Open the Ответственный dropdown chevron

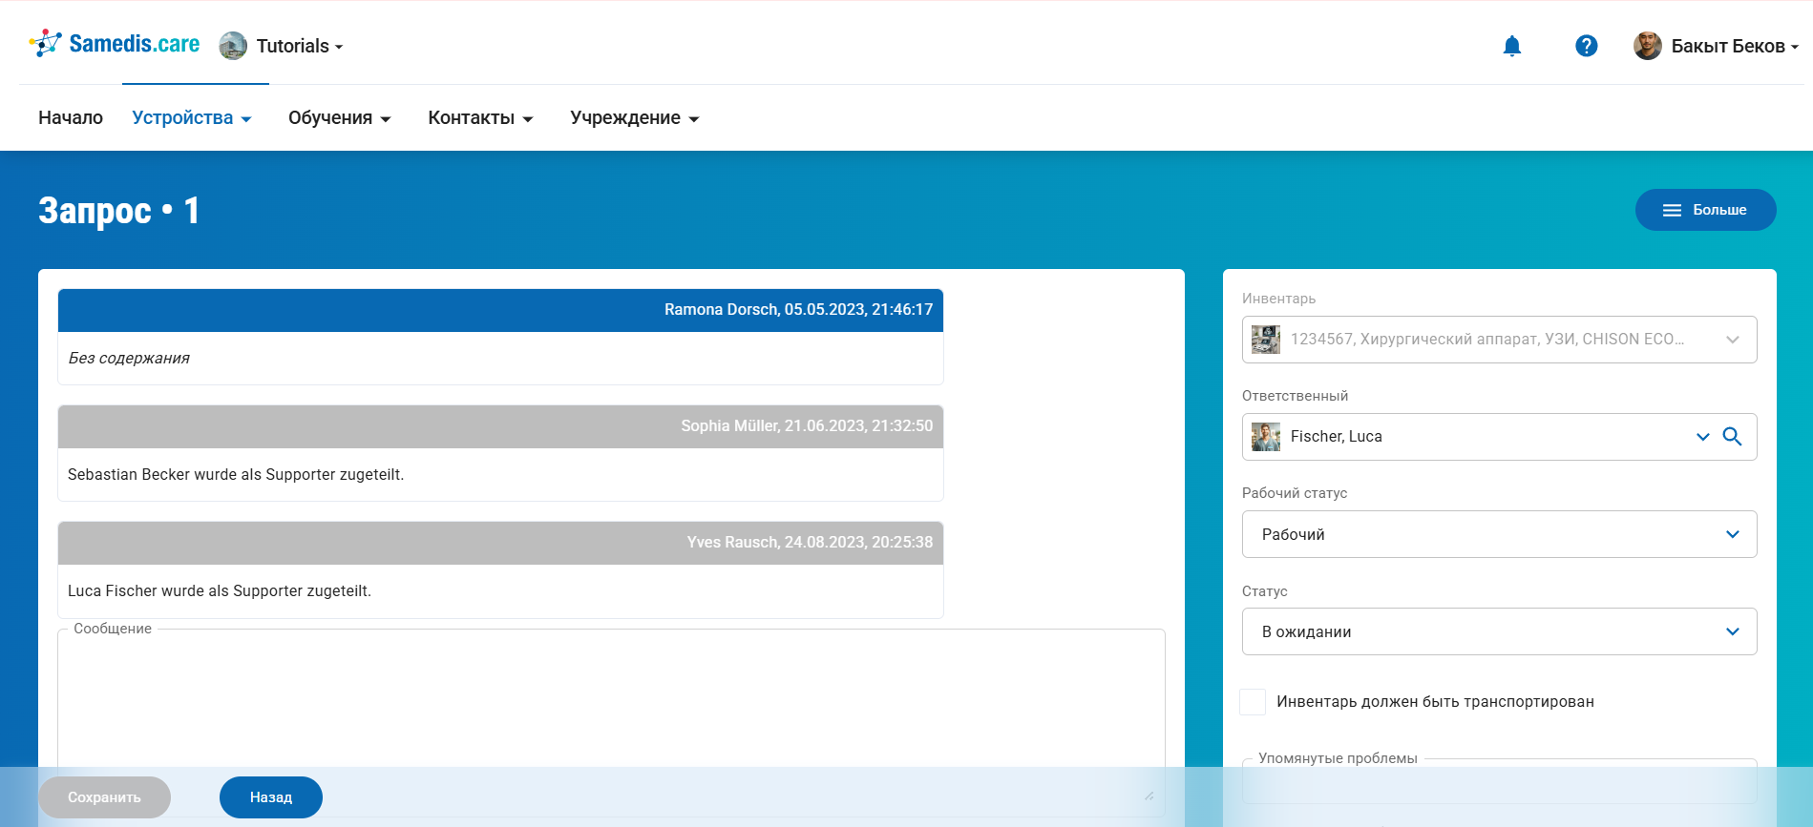[1702, 437]
